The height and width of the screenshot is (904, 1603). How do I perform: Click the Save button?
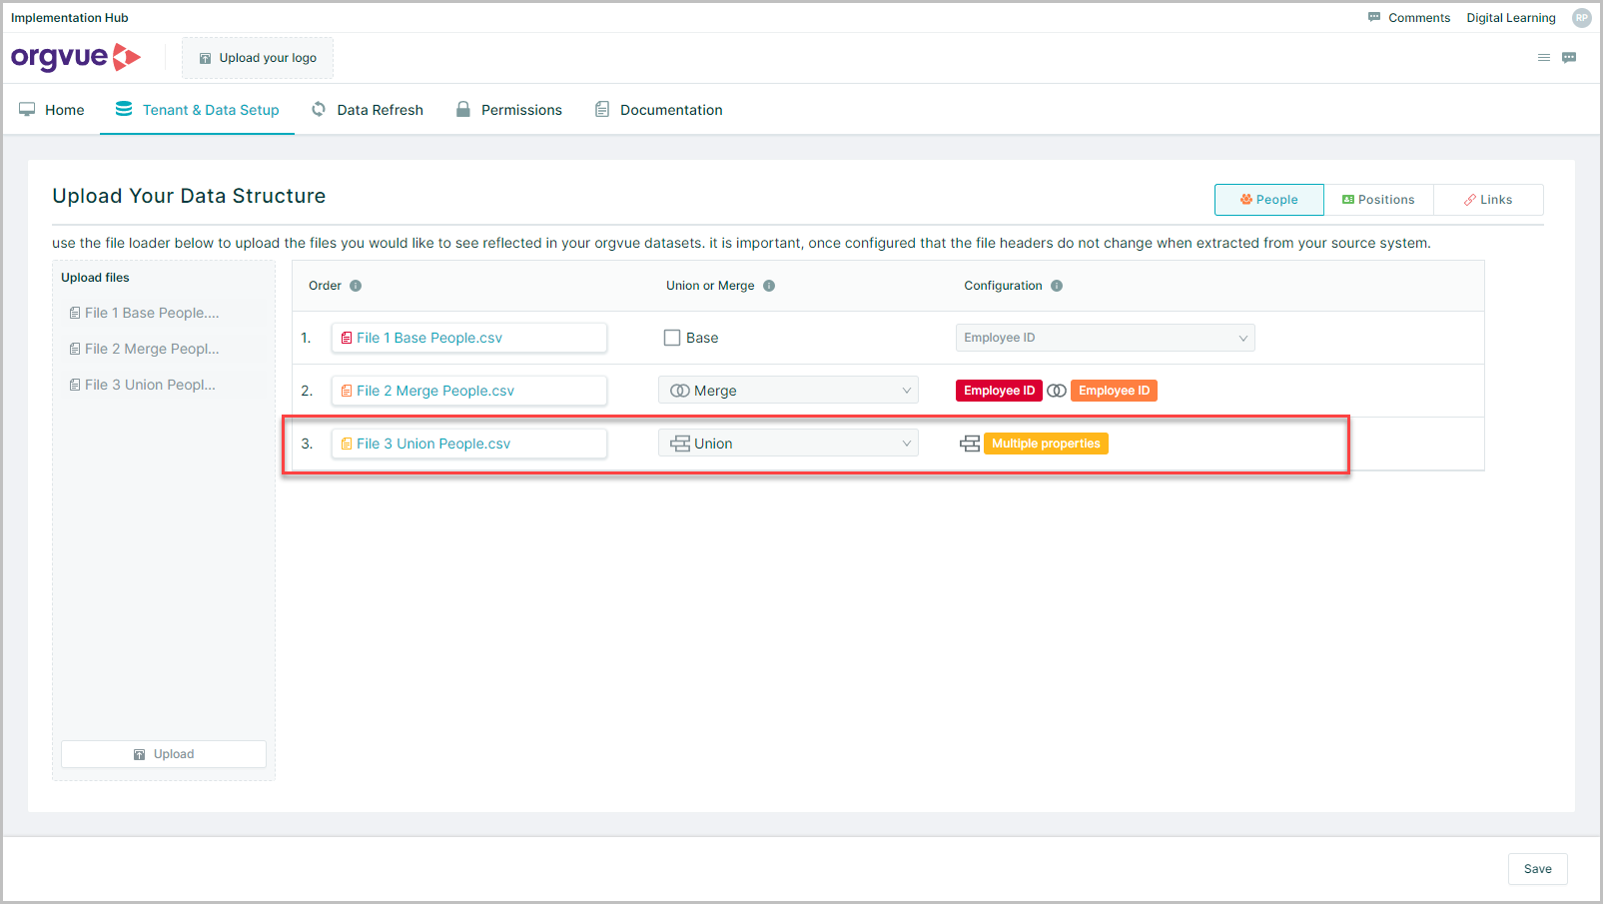click(1538, 869)
